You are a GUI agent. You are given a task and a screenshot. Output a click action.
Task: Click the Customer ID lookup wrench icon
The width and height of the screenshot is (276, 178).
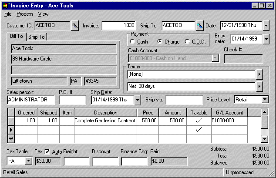tap(75, 26)
